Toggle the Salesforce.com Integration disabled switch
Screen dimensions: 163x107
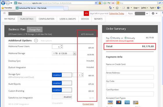(62, 97)
